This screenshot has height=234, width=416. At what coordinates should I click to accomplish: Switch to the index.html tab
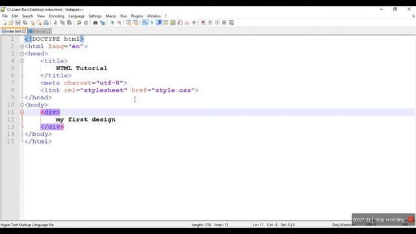point(13,31)
